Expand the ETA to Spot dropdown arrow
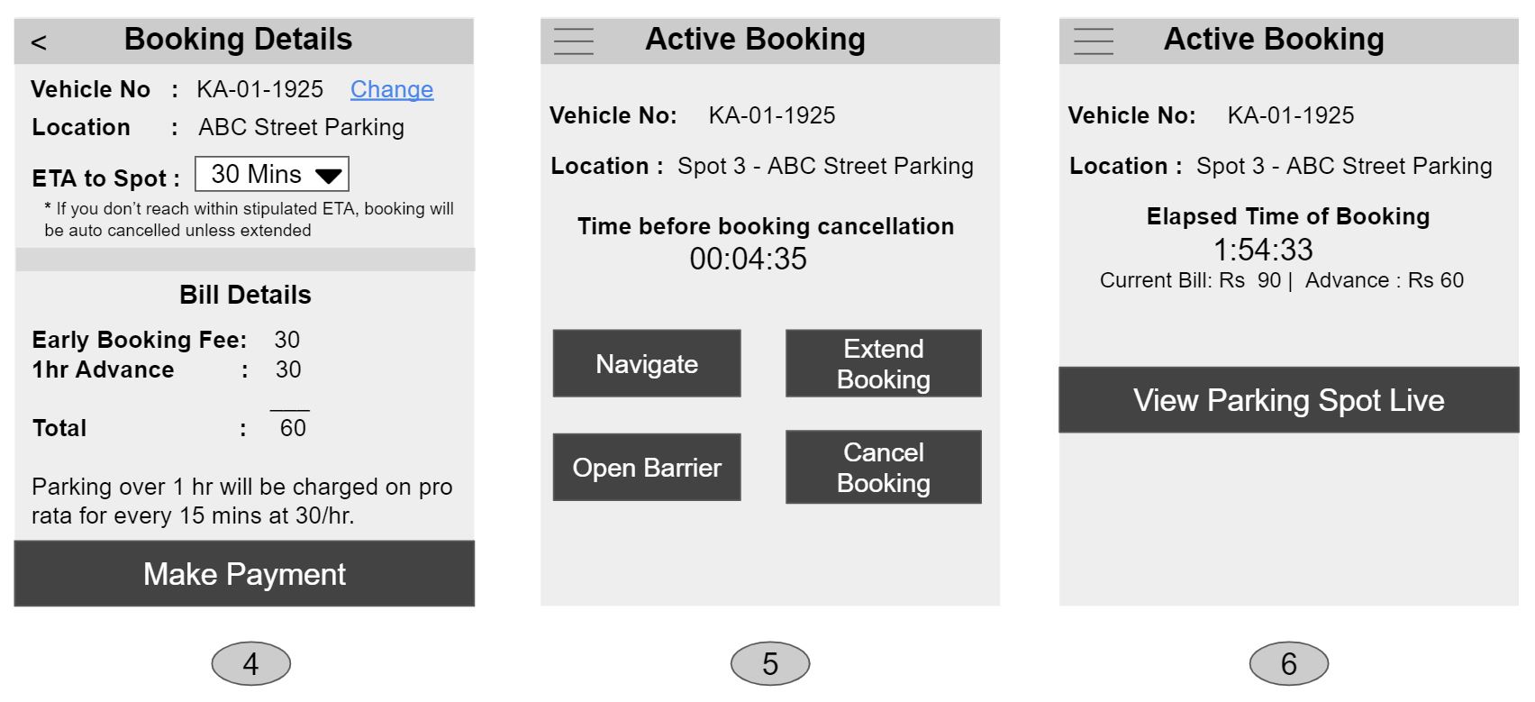Viewport: 1535px width, 702px height. (x=328, y=175)
